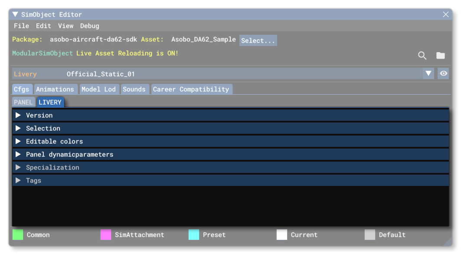Open the Debug menu
Viewport: 461px width, 255px height.
89,26
